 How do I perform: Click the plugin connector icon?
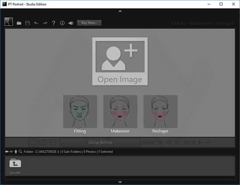click(71, 23)
